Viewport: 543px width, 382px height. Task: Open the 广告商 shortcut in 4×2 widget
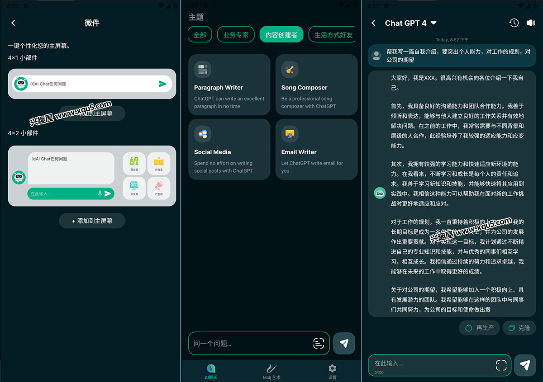(159, 188)
